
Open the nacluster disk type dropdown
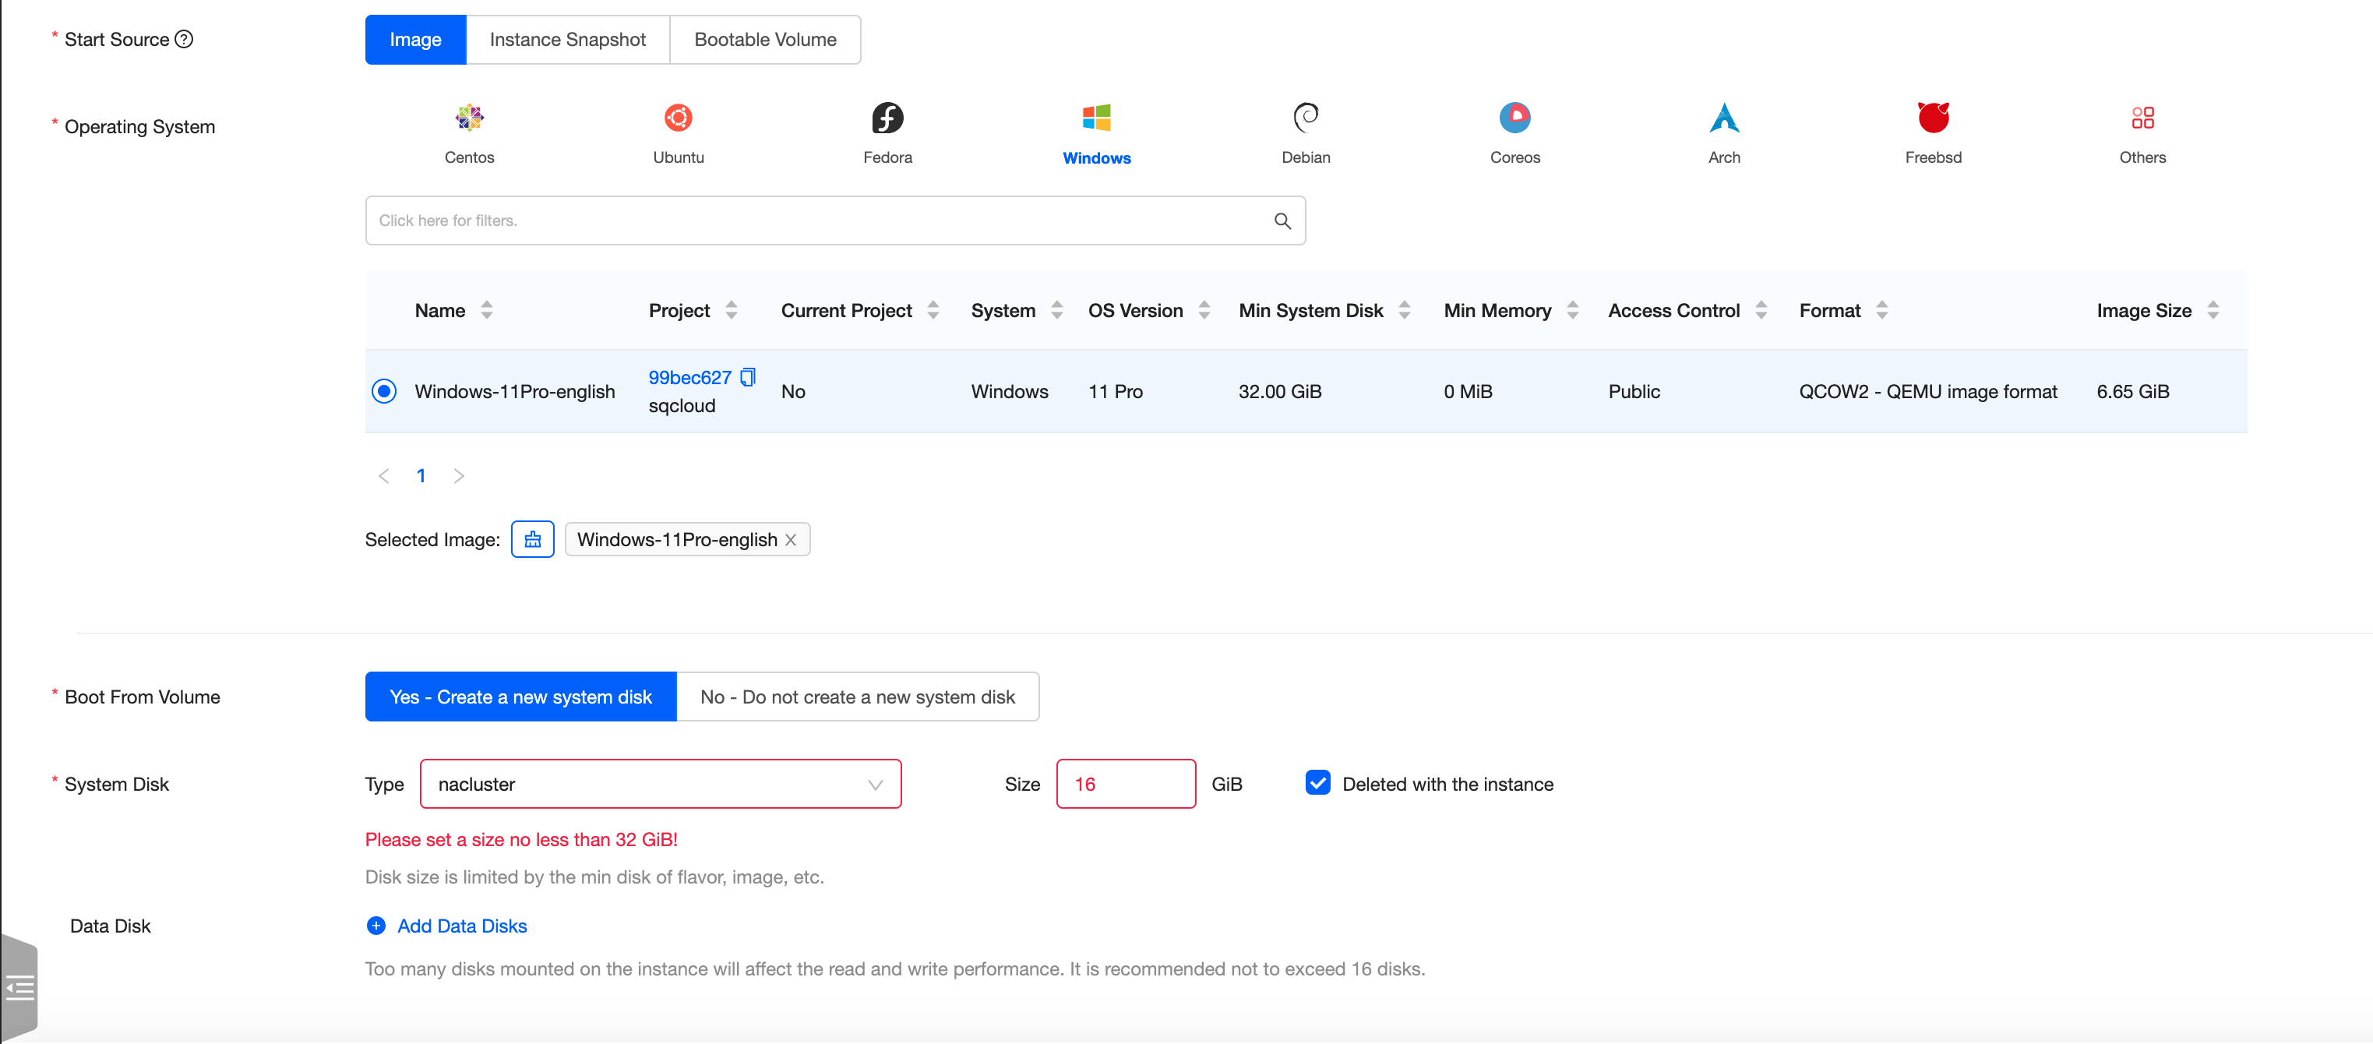point(660,784)
